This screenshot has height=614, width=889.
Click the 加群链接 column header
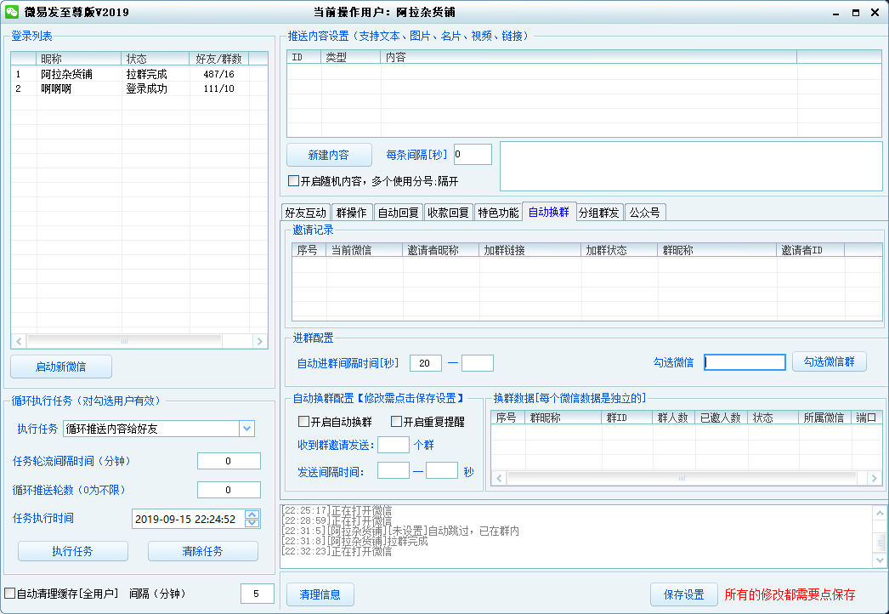[x=530, y=250]
